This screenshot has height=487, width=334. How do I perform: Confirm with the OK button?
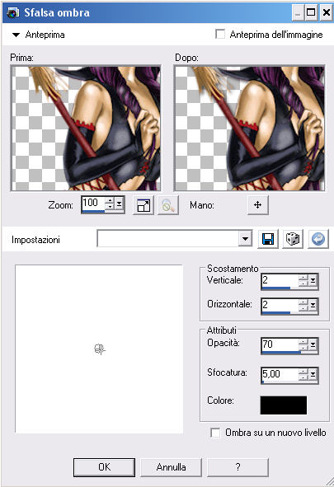point(104,467)
